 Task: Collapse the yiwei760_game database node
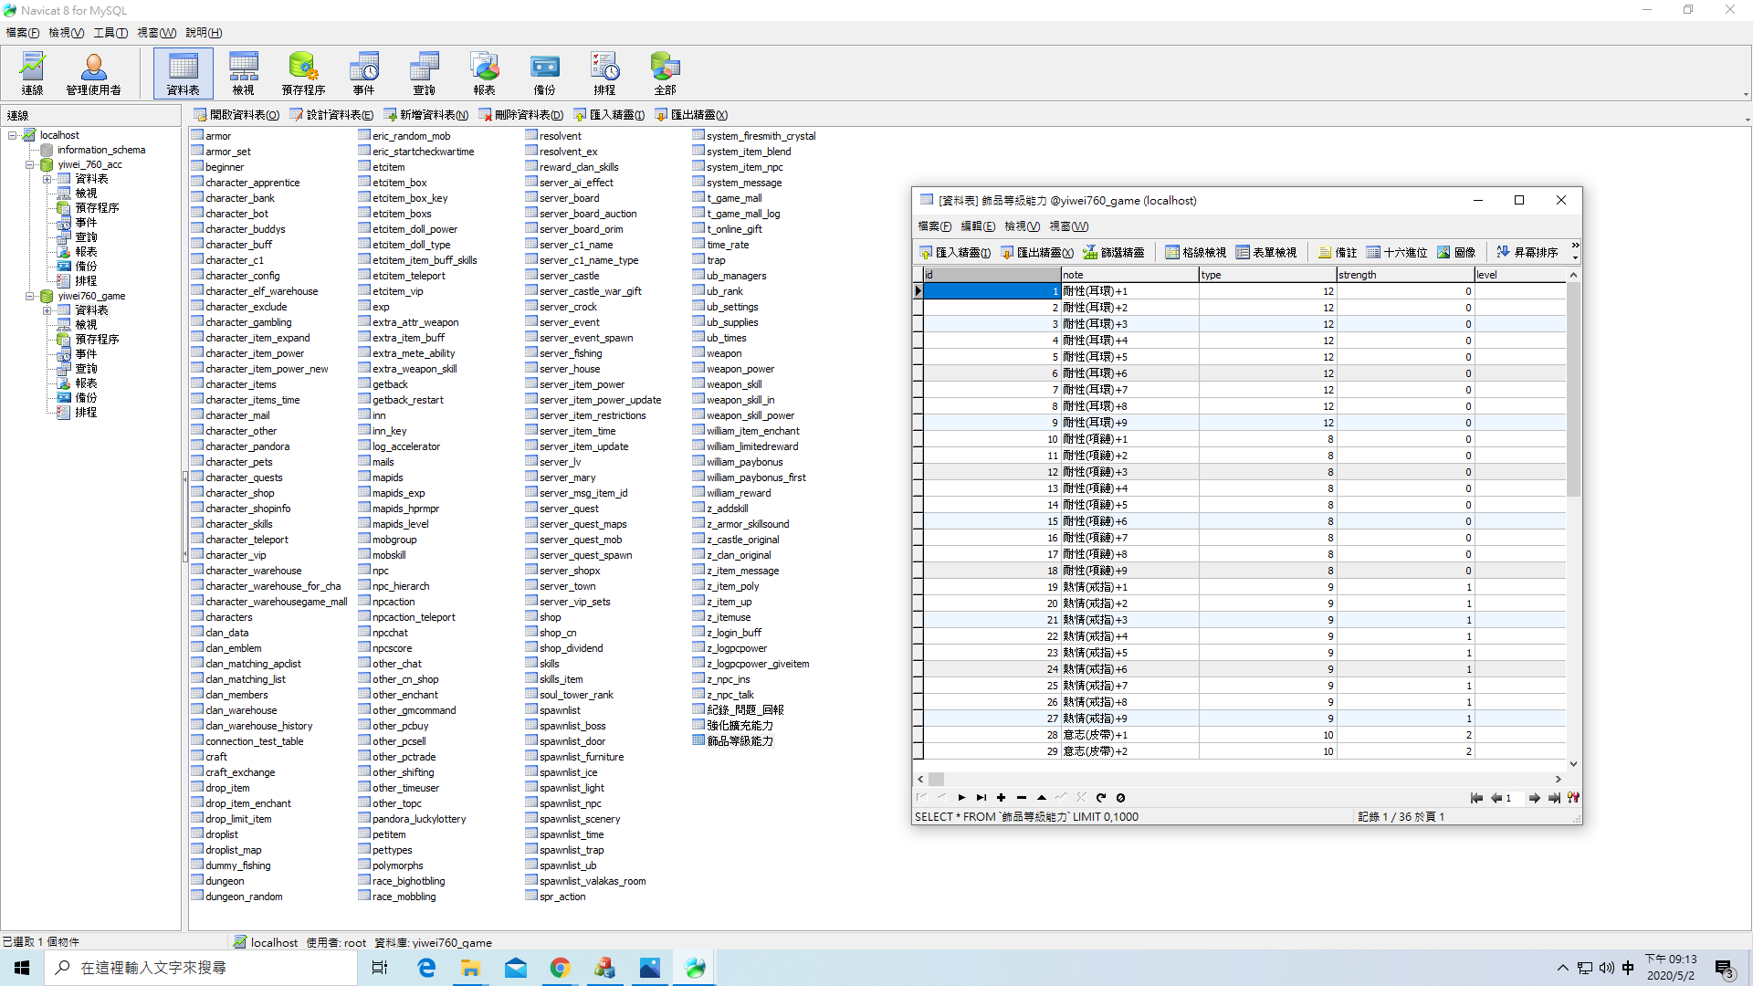point(30,297)
